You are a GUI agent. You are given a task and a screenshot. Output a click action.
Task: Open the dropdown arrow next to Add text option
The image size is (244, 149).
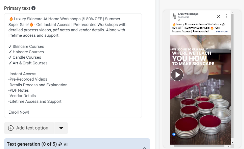[x=61, y=128]
